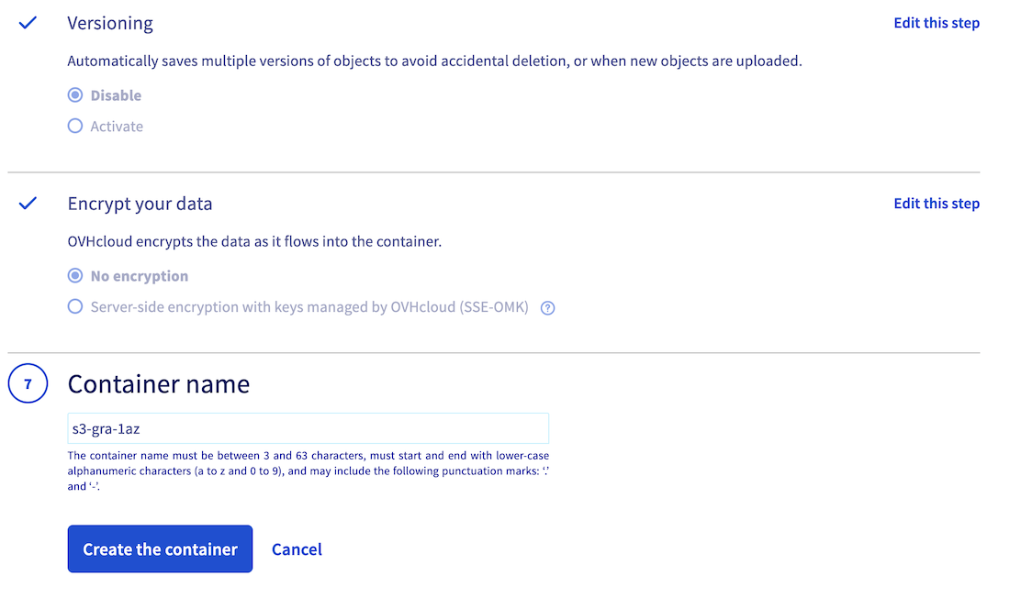The image size is (1010, 598).
Task: Focus the container name input field
Action: [x=309, y=428]
